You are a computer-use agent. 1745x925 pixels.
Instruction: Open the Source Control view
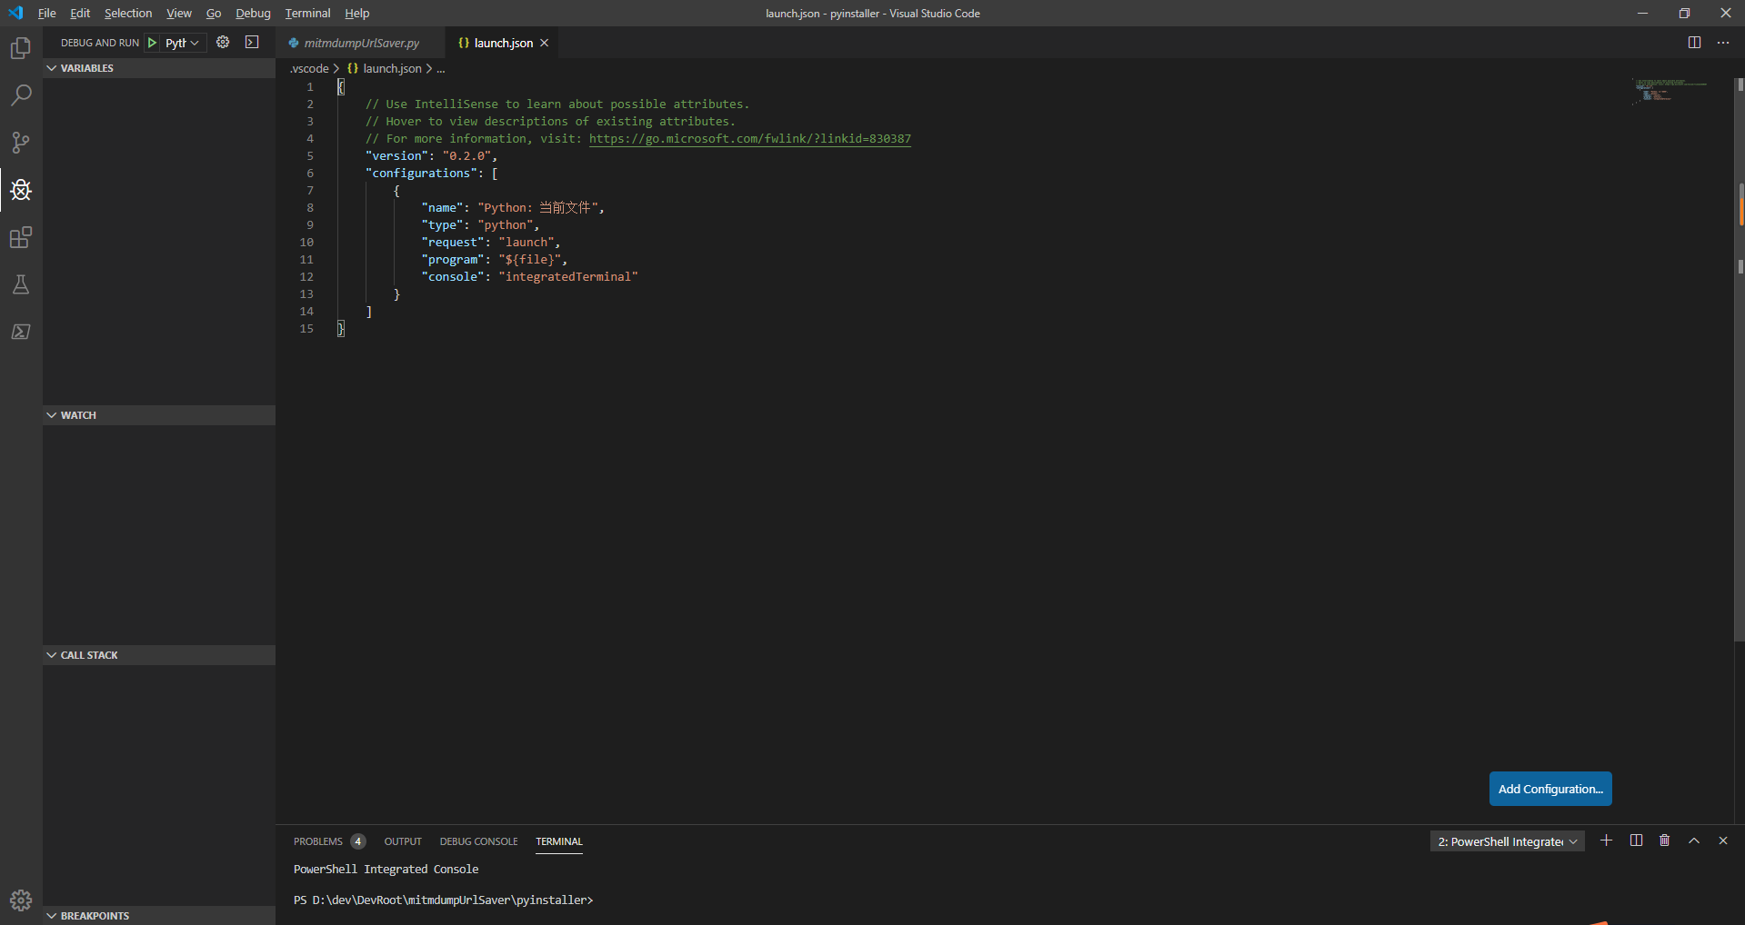[x=20, y=143]
